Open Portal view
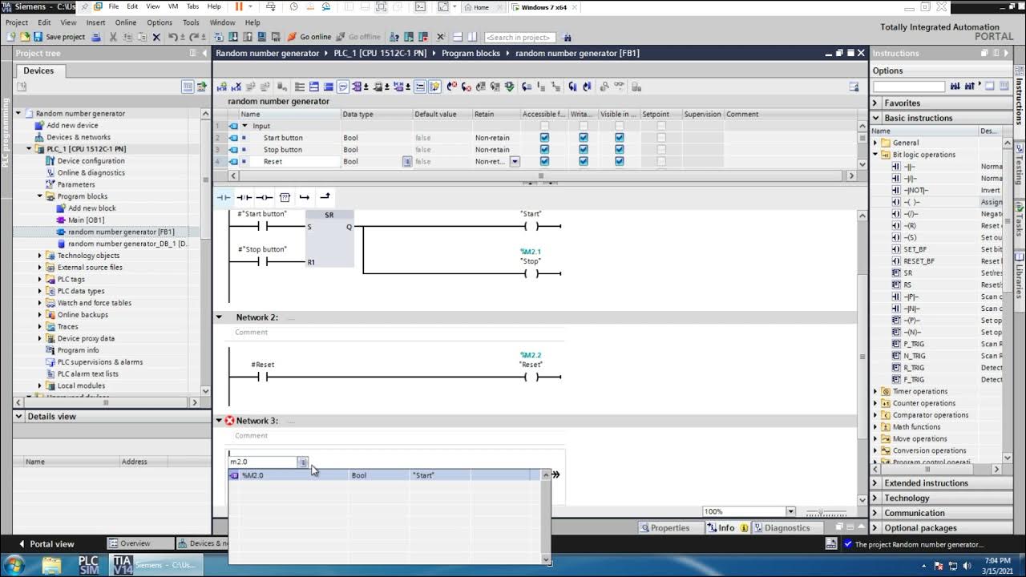 pos(46,543)
